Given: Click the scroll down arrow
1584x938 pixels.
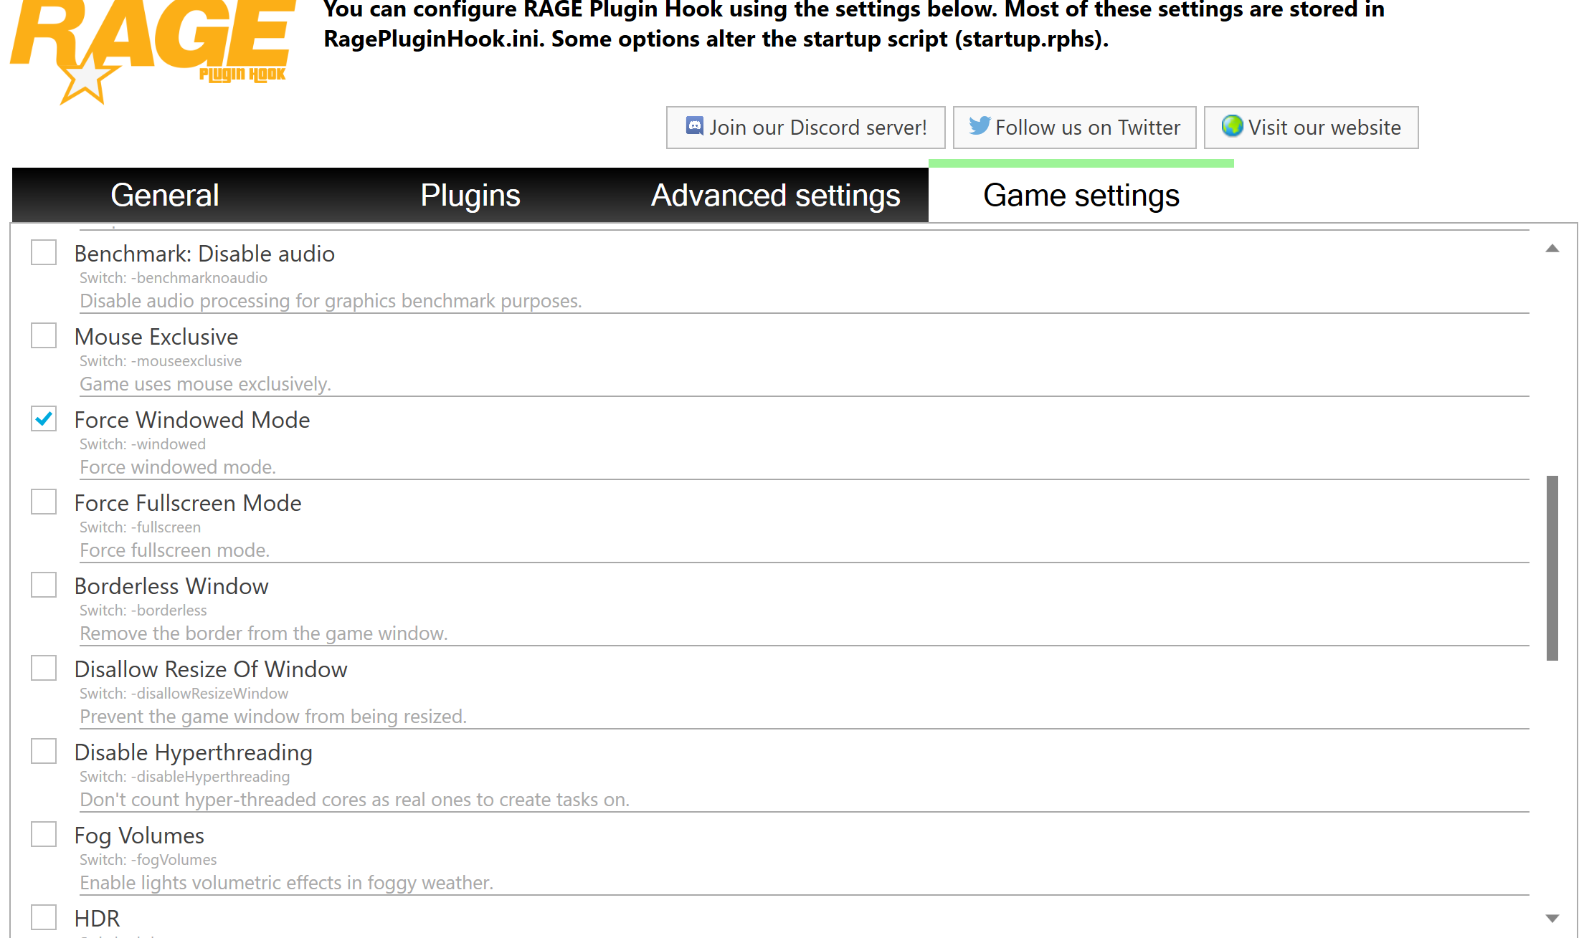Looking at the screenshot, I should [1552, 918].
